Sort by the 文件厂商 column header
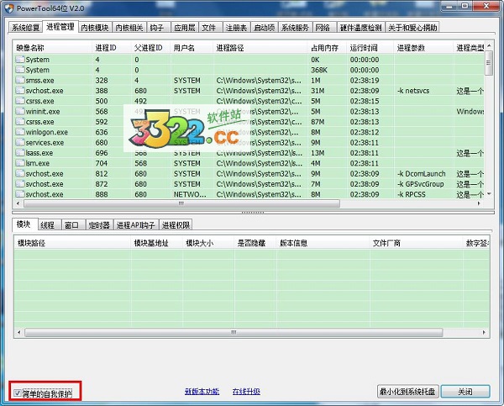The image size is (504, 406). 417,243
